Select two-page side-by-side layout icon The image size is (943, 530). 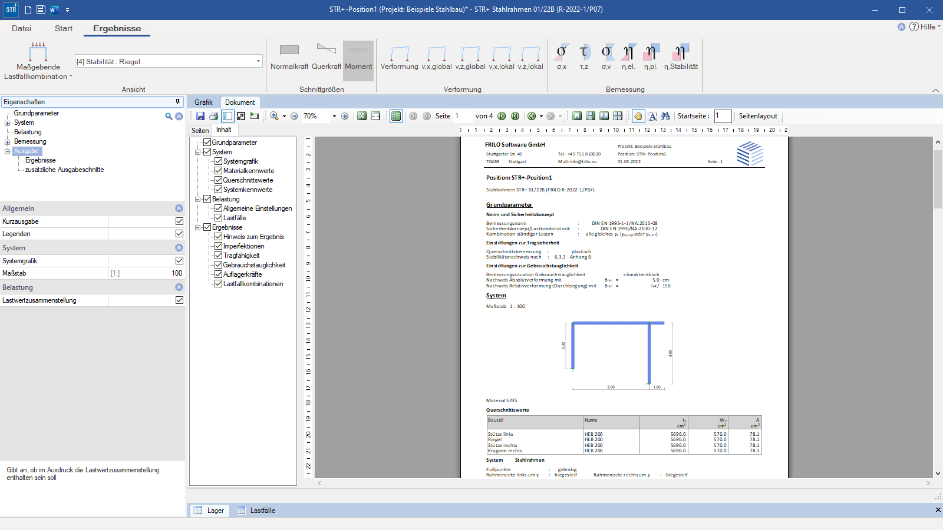pyautogui.click(x=604, y=116)
